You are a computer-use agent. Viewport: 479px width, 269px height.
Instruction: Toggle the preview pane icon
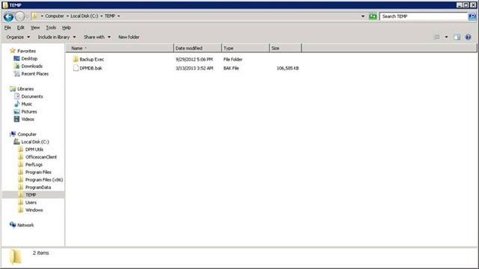point(457,37)
